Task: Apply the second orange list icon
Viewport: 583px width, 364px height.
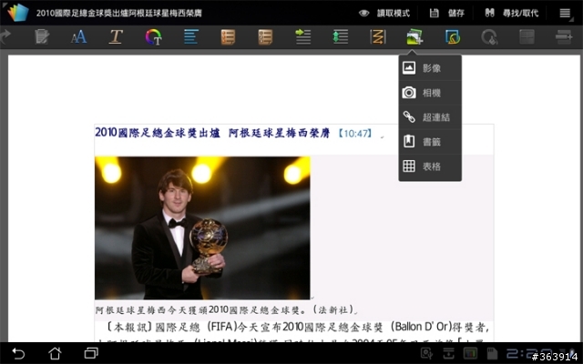Action: (x=265, y=36)
